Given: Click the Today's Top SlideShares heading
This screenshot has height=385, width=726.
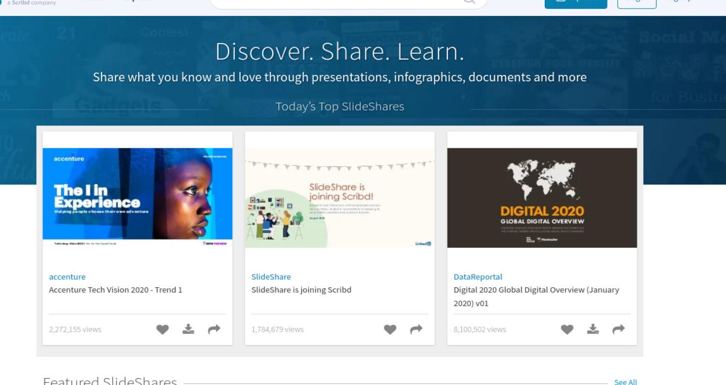Looking at the screenshot, I should point(340,106).
